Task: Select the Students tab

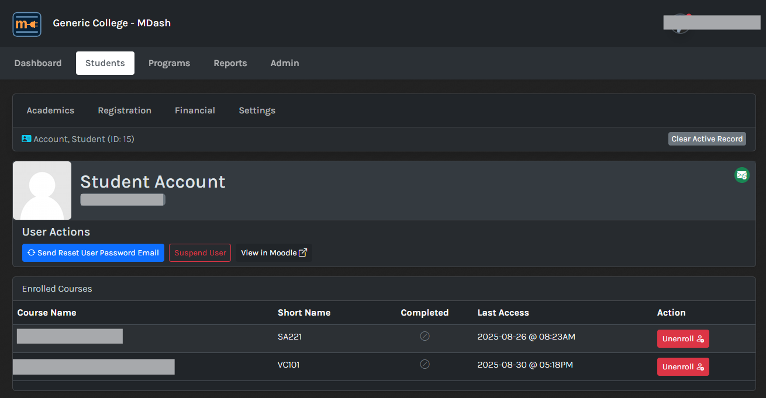Action: tap(105, 63)
